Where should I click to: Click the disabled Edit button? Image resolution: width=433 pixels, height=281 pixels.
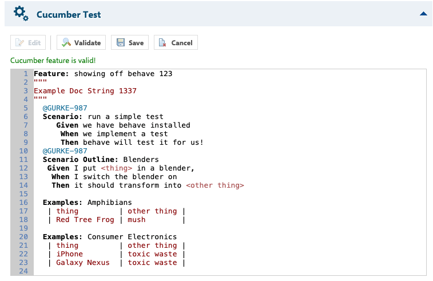click(x=28, y=42)
